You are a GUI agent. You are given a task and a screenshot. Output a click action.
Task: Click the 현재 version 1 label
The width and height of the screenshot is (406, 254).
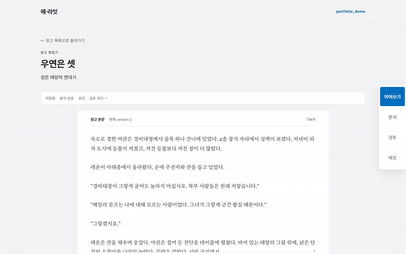[x=121, y=120]
